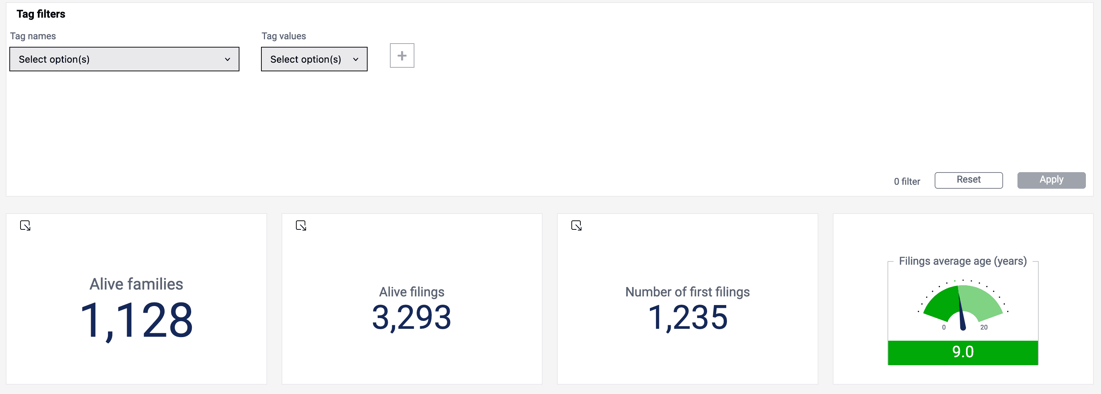Image resolution: width=1101 pixels, height=394 pixels.
Task: Expand the Alive filings card icon
Action: pos(301,225)
